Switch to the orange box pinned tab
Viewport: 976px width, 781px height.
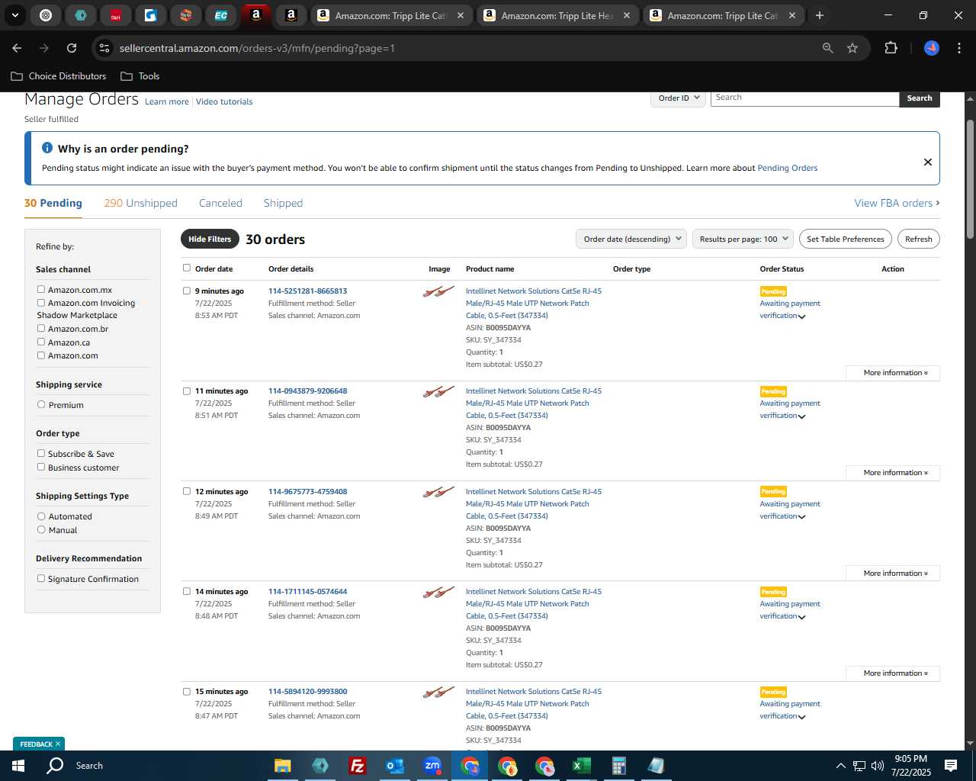click(186, 14)
